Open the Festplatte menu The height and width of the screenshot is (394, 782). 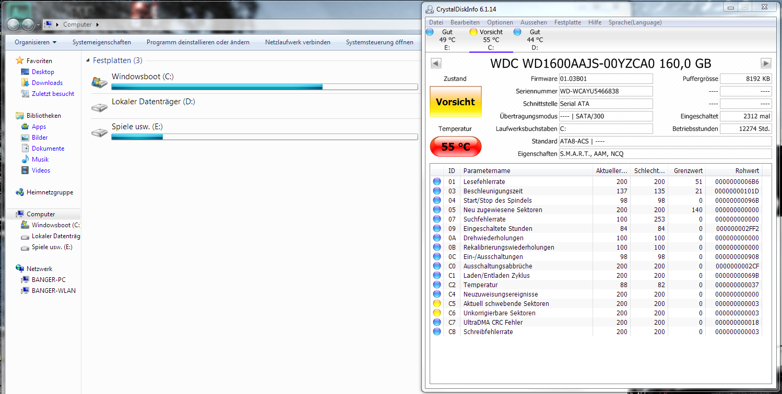pos(568,22)
